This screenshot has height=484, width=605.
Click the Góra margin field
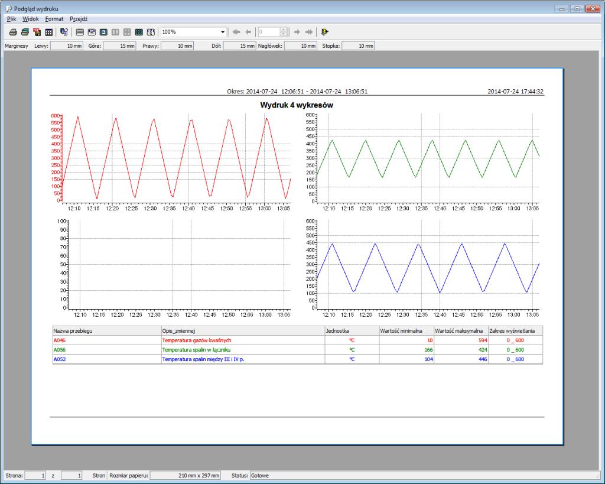119,46
